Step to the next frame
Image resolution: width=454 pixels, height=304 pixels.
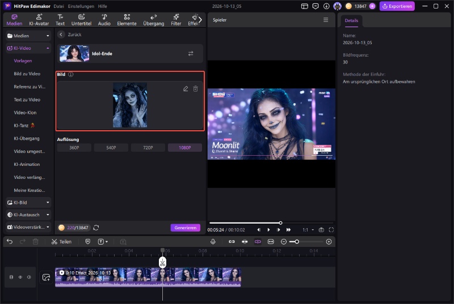point(279,230)
